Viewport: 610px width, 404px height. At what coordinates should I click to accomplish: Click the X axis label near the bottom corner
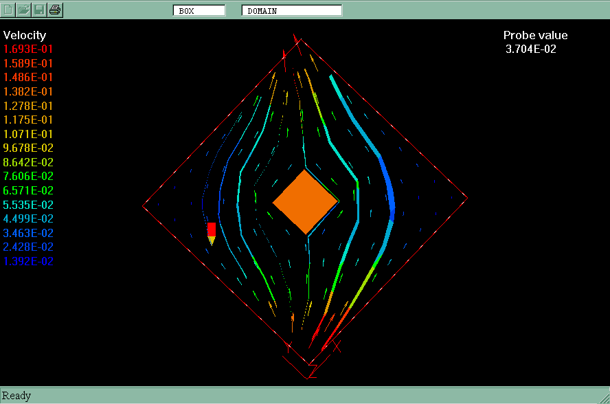[x=337, y=347]
